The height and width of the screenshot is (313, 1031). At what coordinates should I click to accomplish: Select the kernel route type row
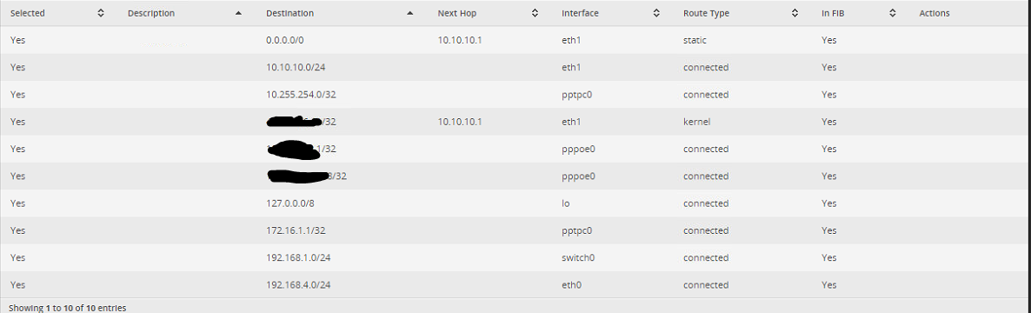[515, 122]
